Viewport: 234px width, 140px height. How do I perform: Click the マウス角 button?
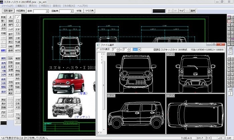pyautogui.click(x=89, y=11)
